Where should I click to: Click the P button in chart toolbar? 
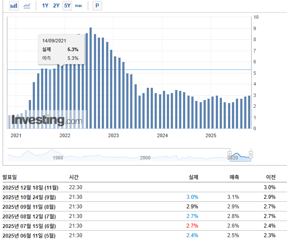[x=97, y=6]
